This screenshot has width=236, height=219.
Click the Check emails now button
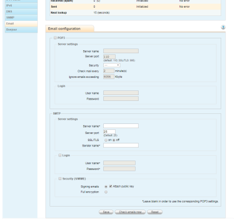click(x=130, y=212)
